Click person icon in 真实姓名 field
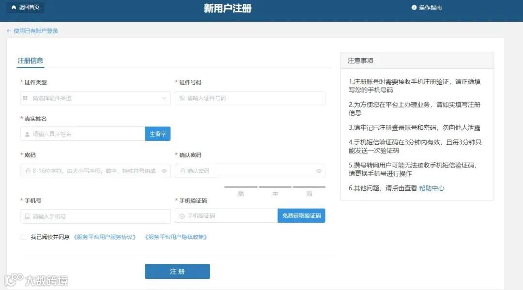The height and width of the screenshot is (290, 523). [x=27, y=134]
